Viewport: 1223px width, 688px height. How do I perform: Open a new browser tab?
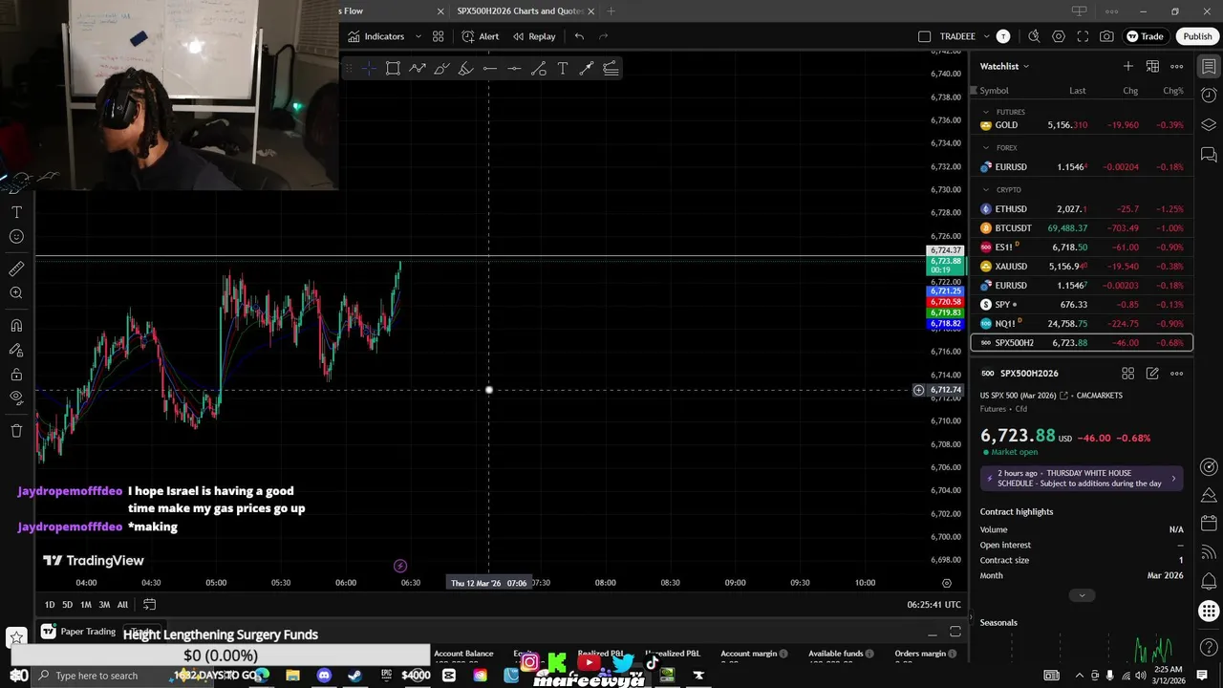tap(611, 11)
